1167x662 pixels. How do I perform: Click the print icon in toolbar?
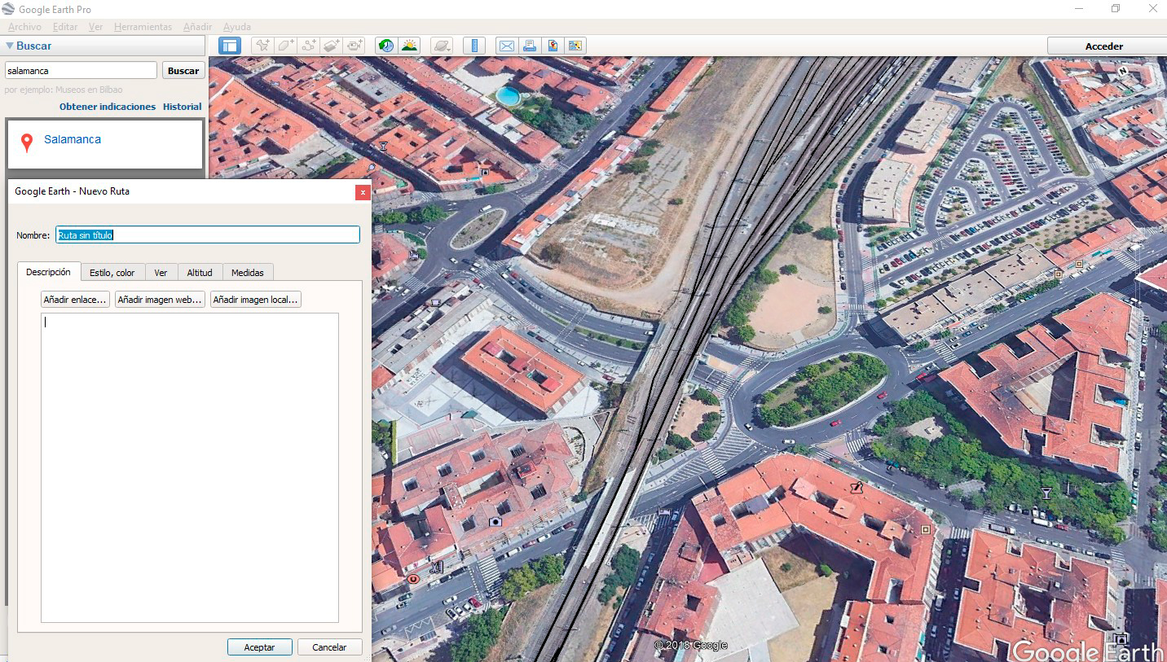point(530,46)
